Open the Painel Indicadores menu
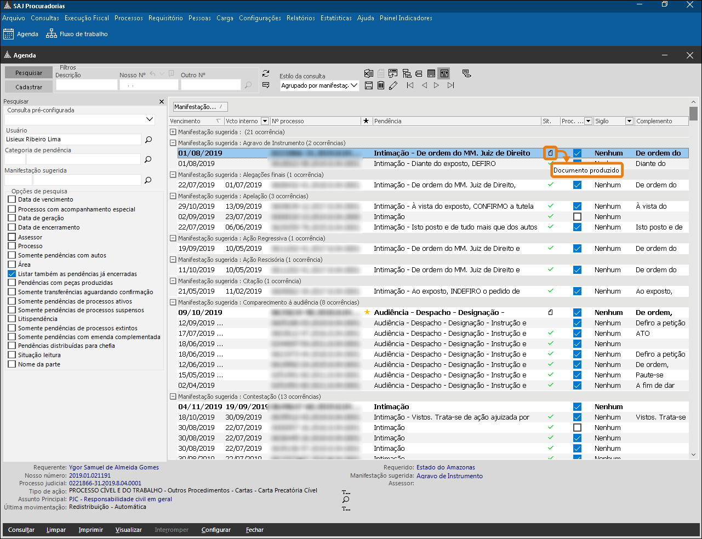 point(406,18)
